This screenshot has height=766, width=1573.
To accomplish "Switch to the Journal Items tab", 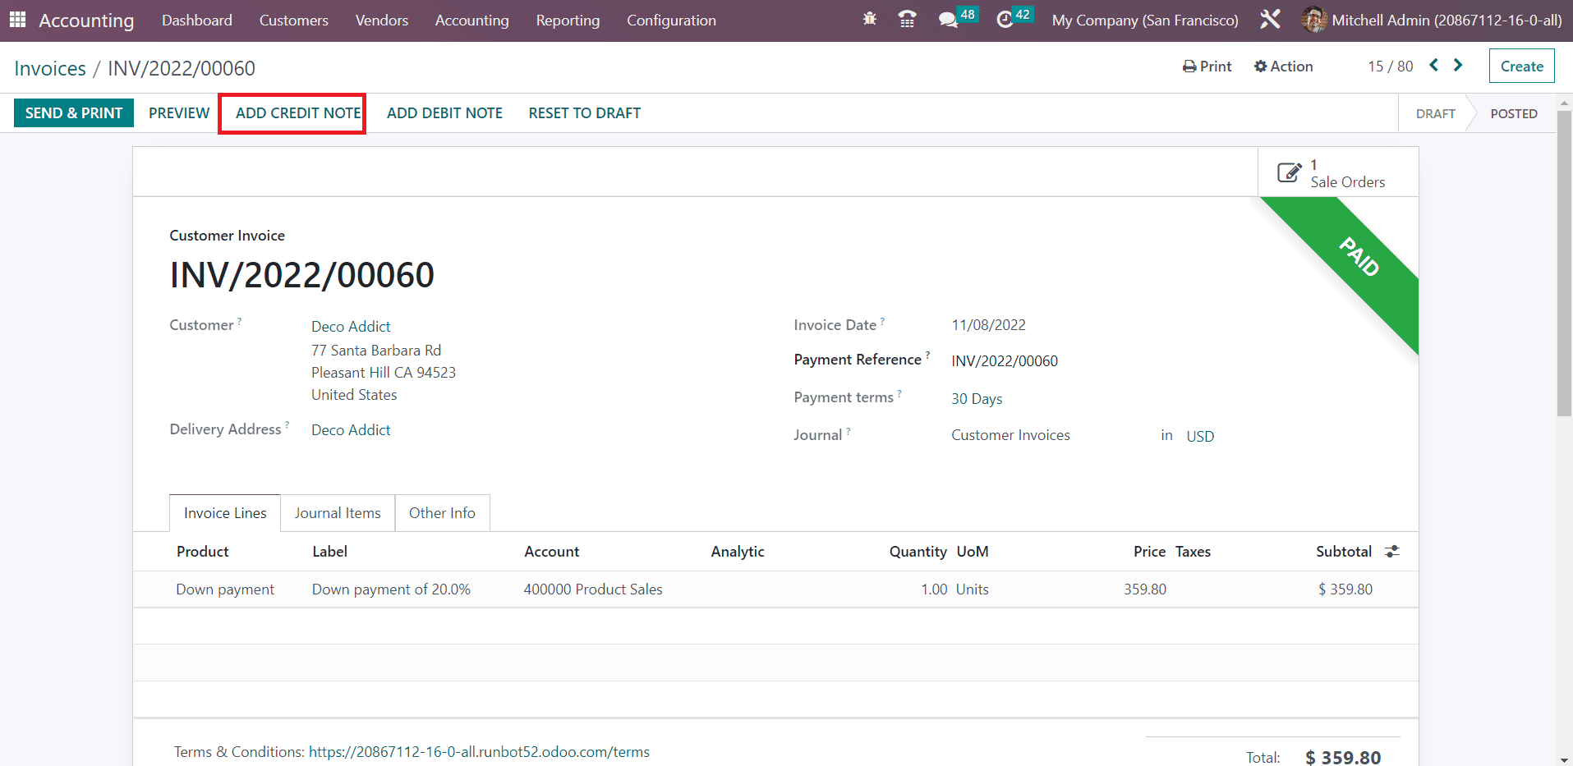I will coord(338,513).
